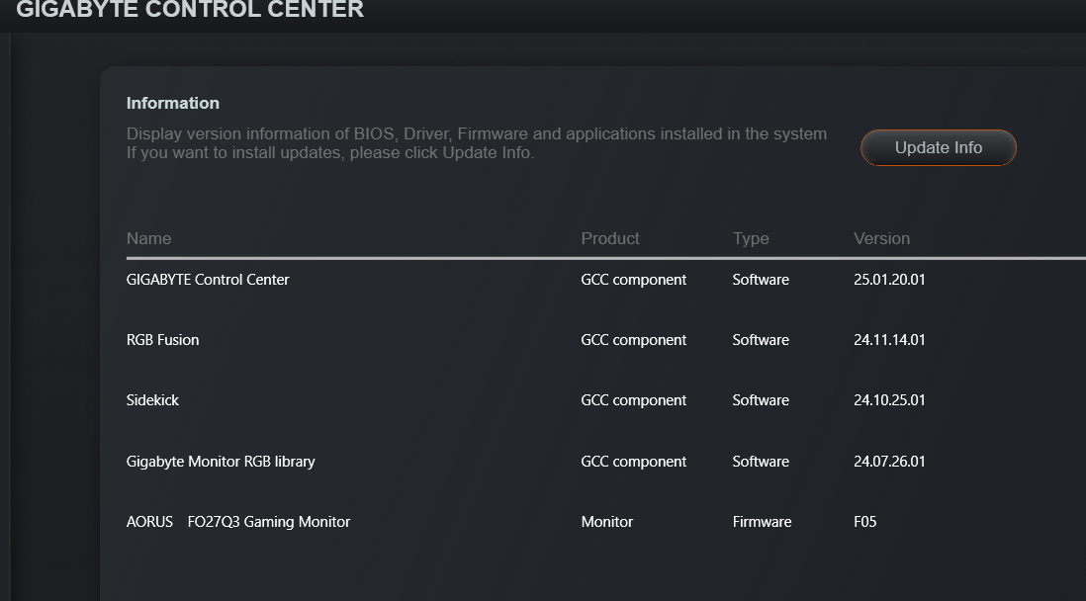Screen dimensions: 1086x601
Task: Click version 24.07.26.01 of RGB library
Action: pyautogui.click(x=889, y=462)
